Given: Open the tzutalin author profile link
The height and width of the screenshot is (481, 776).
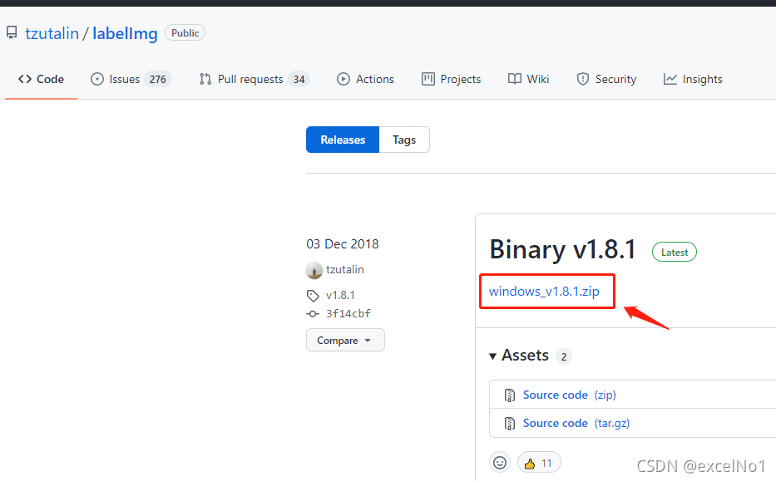Looking at the screenshot, I should click(x=345, y=269).
